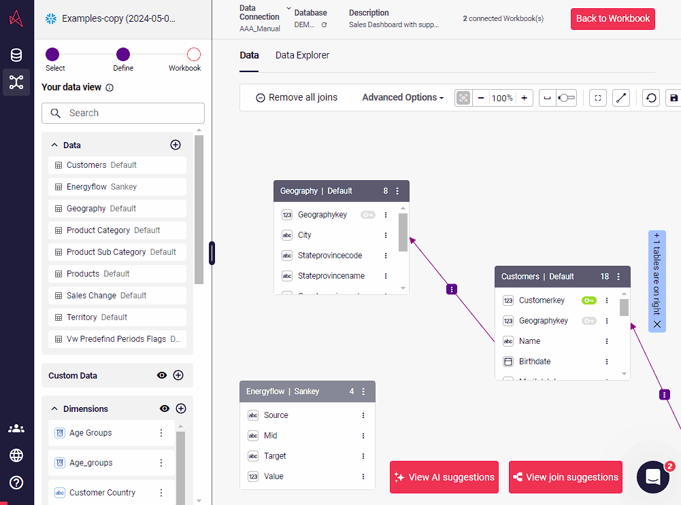The width and height of the screenshot is (681, 505).
Task: Collapse the Data section chevron
Action: pyautogui.click(x=54, y=145)
